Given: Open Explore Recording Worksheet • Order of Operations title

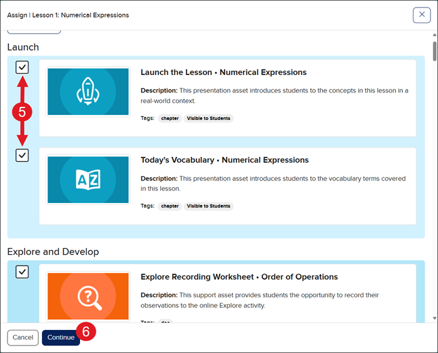Looking at the screenshot, I should coord(239,277).
